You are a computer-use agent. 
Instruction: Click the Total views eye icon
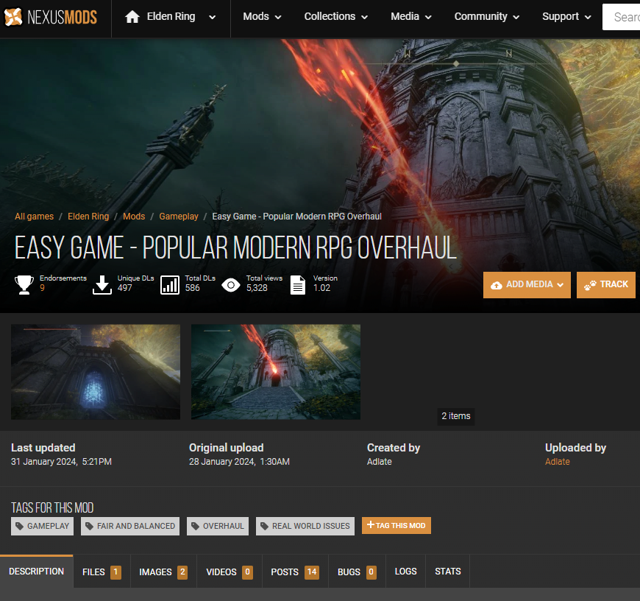click(x=231, y=285)
